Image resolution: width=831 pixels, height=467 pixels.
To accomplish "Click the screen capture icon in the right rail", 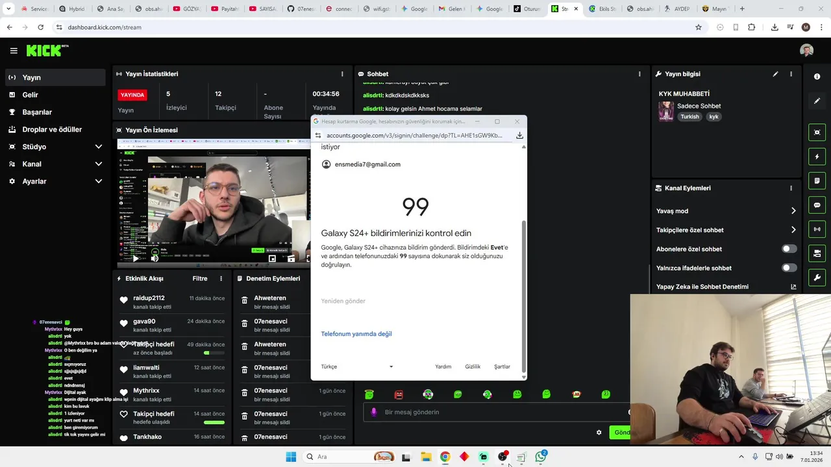I will pyautogui.click(x=817, y=132).
